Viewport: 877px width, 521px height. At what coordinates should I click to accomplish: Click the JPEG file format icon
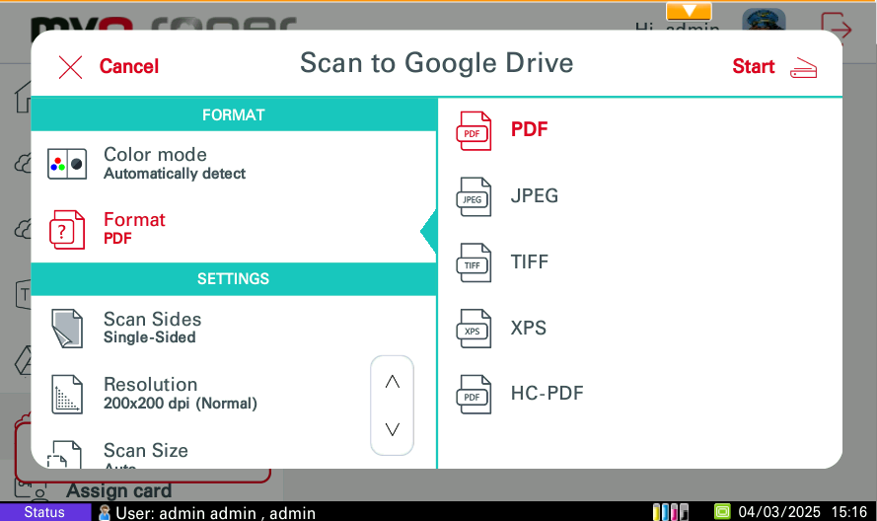(x=474, y=197)
